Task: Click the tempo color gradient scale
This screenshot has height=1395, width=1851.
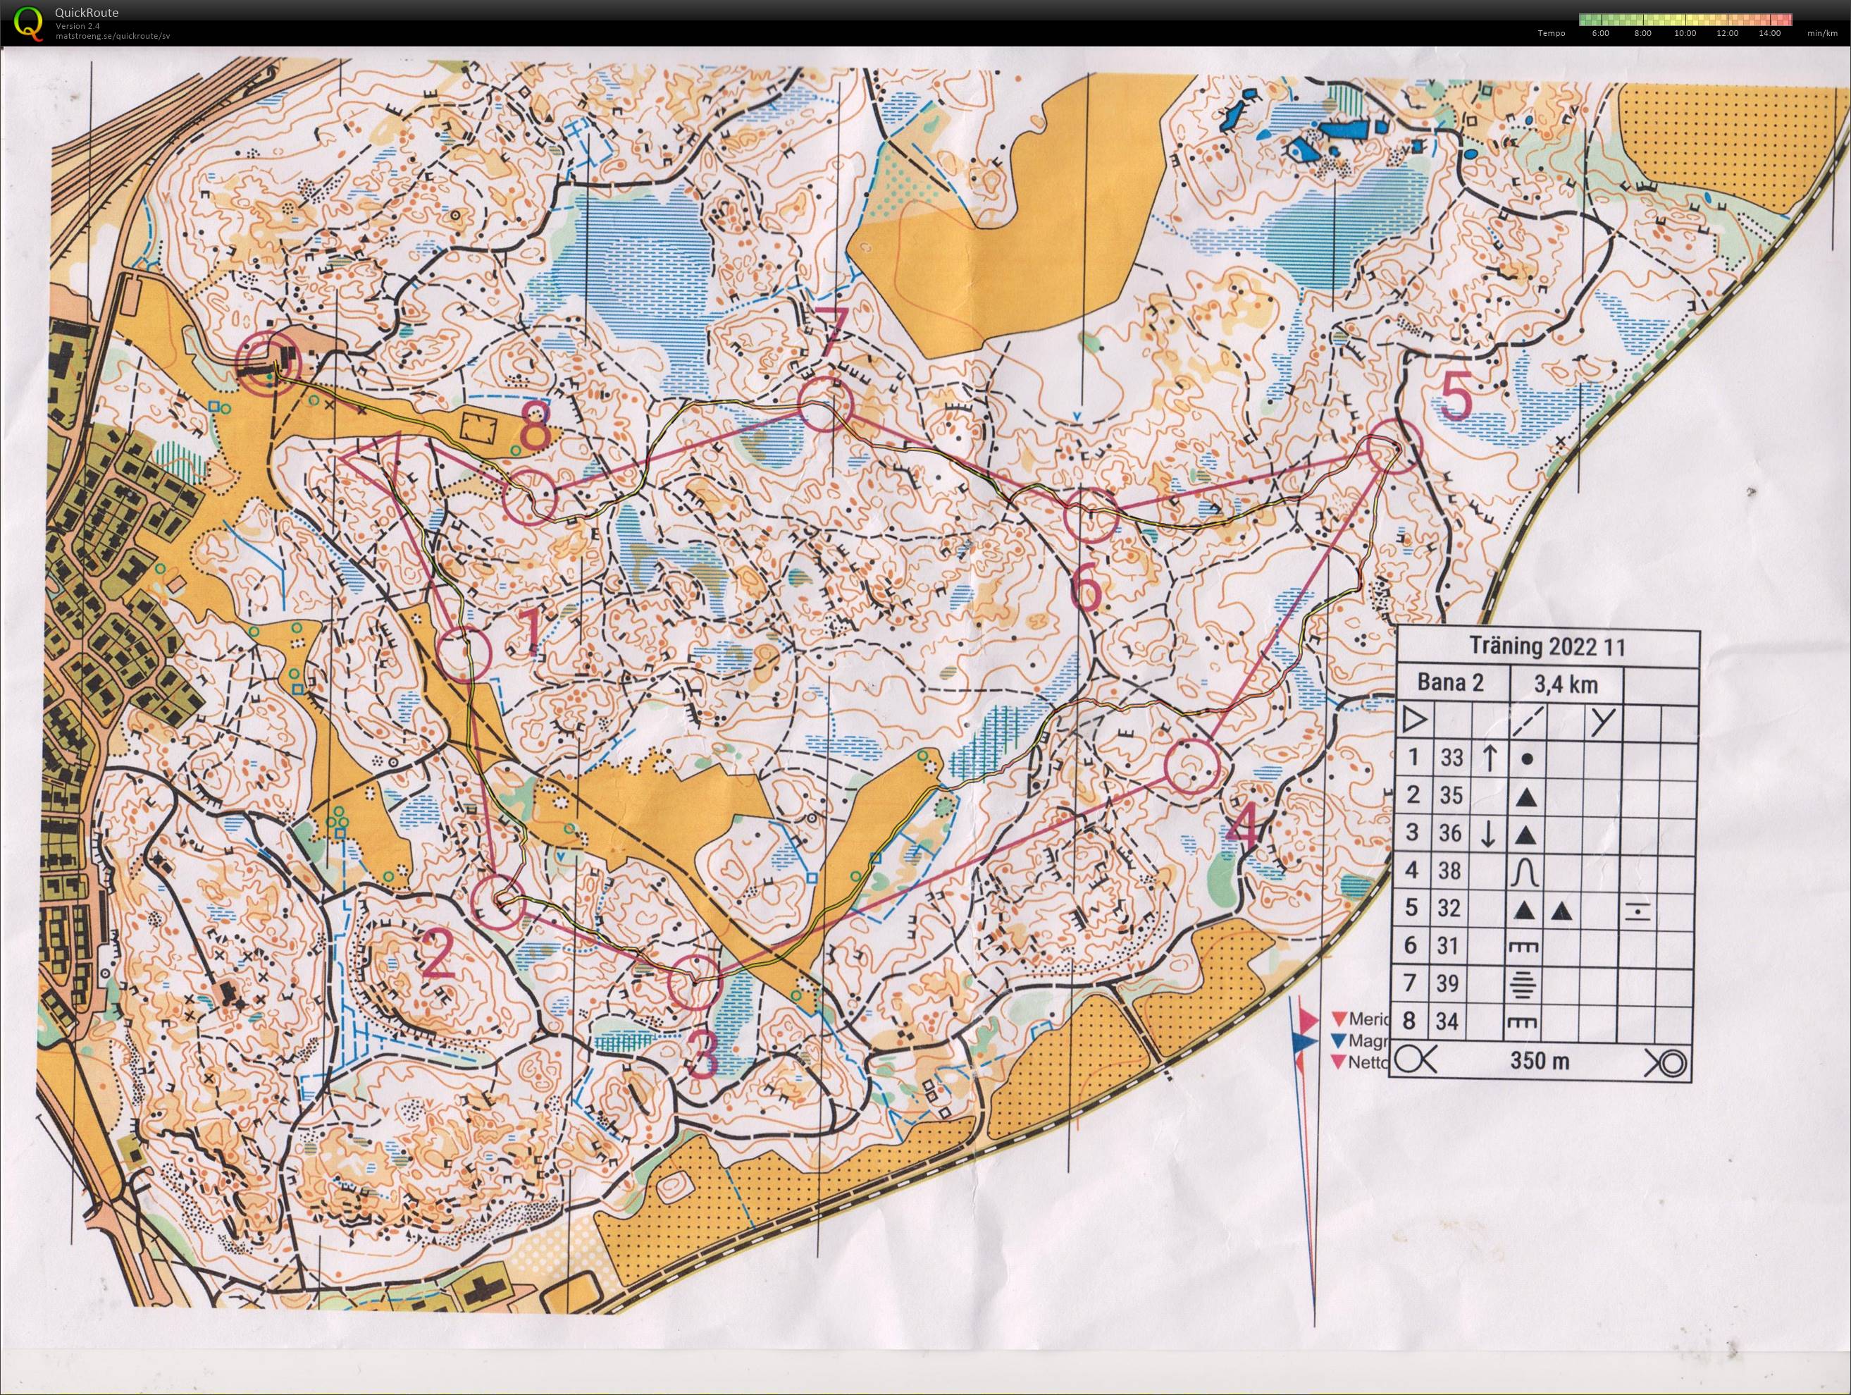Action: (1685, 19)
